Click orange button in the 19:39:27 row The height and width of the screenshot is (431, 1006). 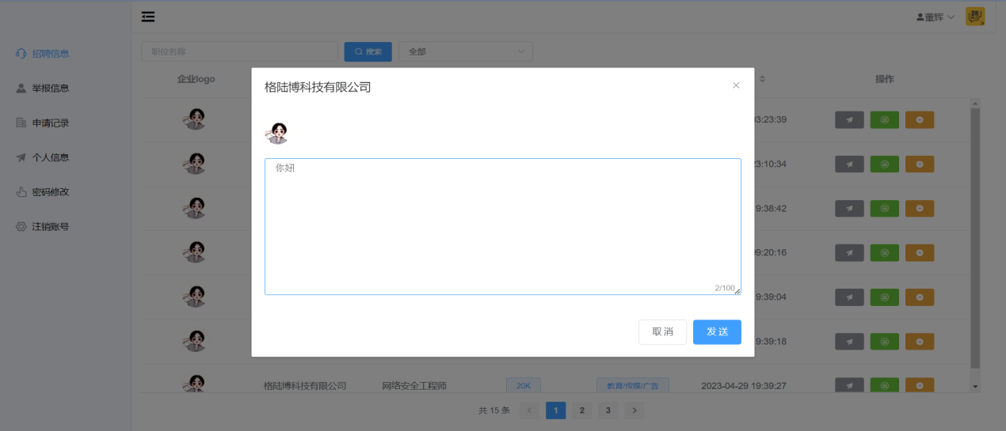tap(920, 385)
